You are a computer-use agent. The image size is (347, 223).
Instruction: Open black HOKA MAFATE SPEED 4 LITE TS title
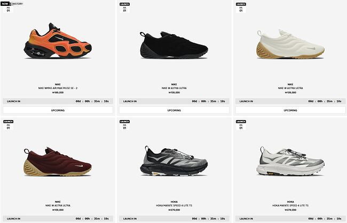click(174, 205)
